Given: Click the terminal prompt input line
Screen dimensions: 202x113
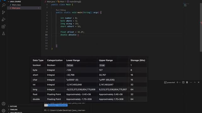Looking at the screenshot, I should (65, 110).
